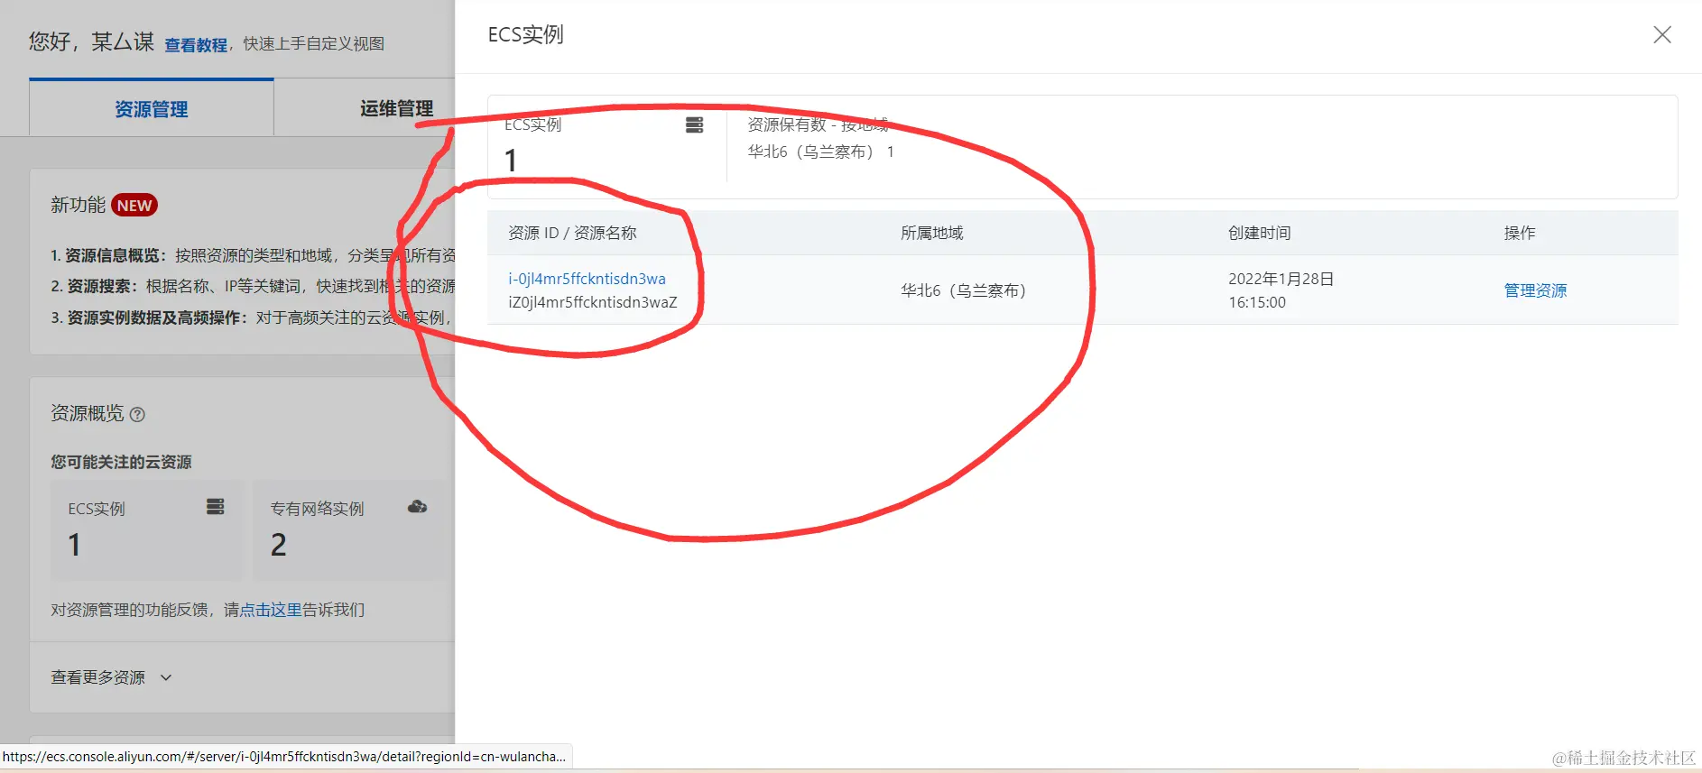Click the 资源信息概览 feature description line

click(253, 255)
